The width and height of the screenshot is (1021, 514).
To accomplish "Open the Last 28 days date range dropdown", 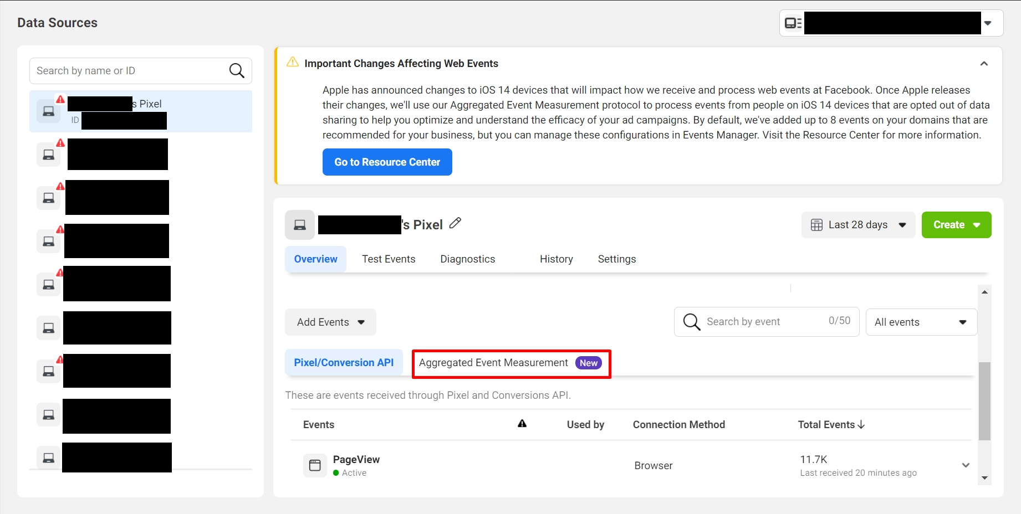I will point(858,225).
